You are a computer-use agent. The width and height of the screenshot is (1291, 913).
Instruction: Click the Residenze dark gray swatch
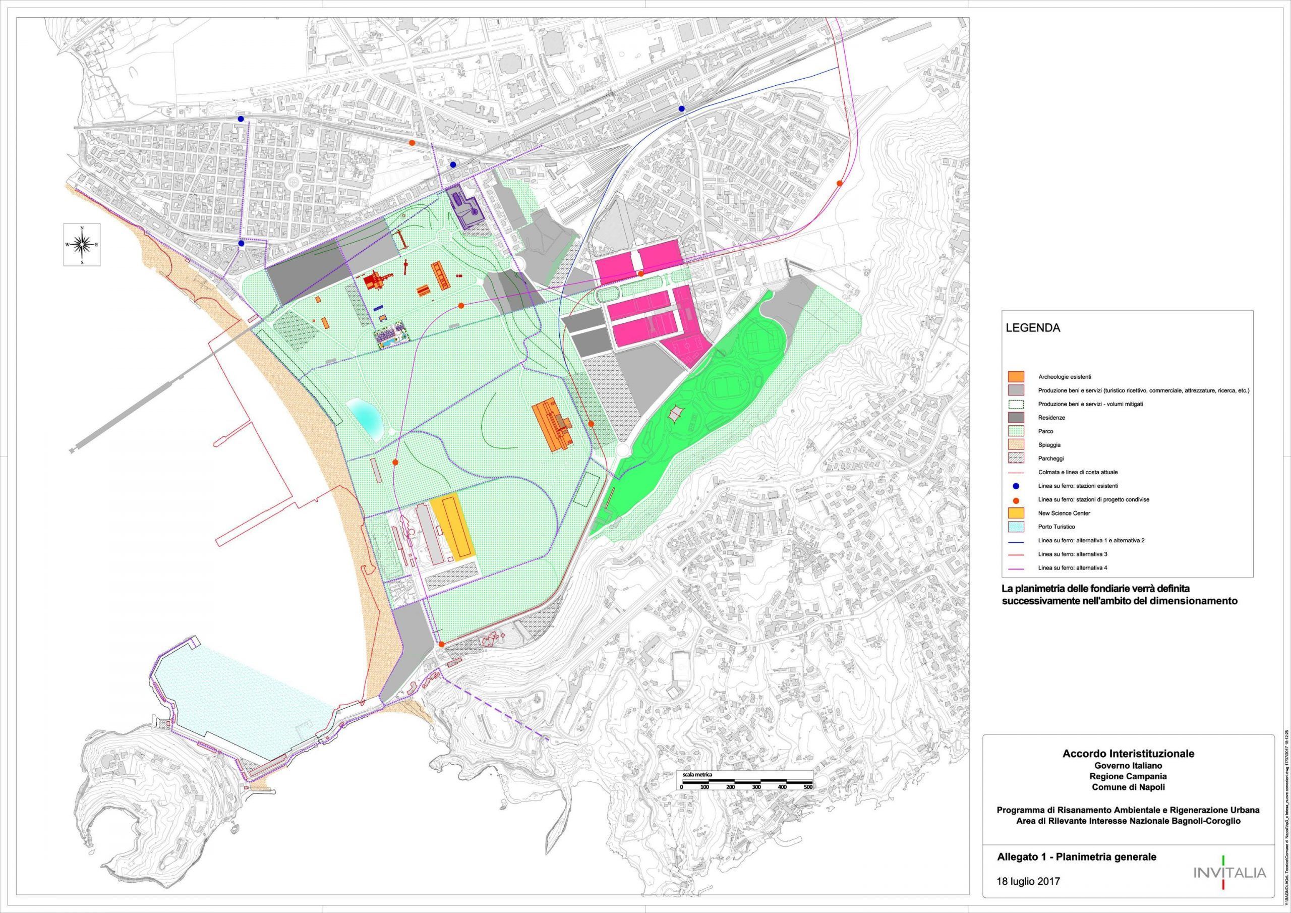(x=1017, y=417)
